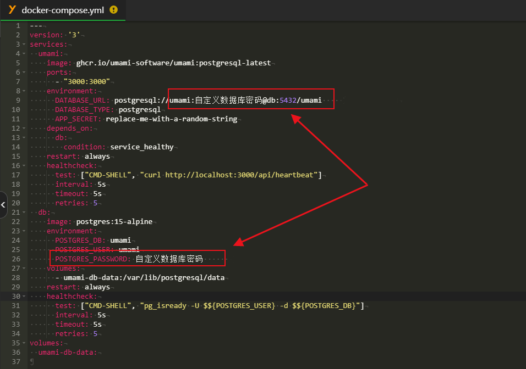Fold the umami service at line 4
The image size is (526, 369).
pyautogui.click(x=24, y=54)
